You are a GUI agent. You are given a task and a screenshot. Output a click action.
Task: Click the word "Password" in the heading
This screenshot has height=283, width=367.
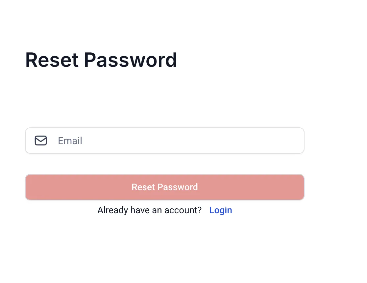(x=131, y=60)
